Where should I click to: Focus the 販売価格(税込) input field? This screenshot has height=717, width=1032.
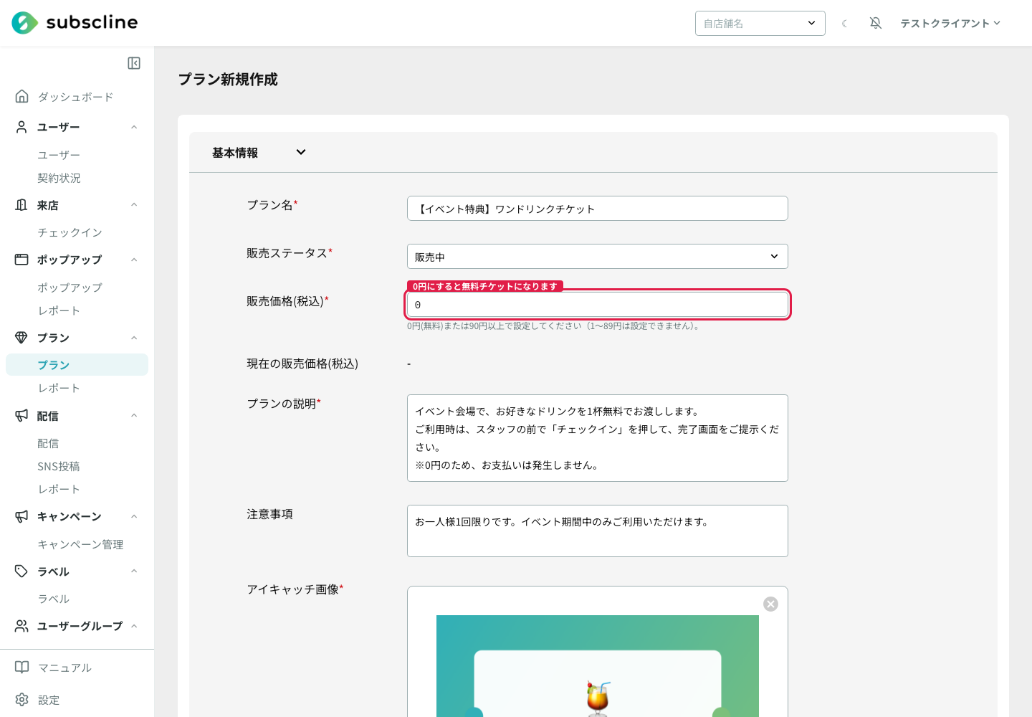tap(598, 305)
